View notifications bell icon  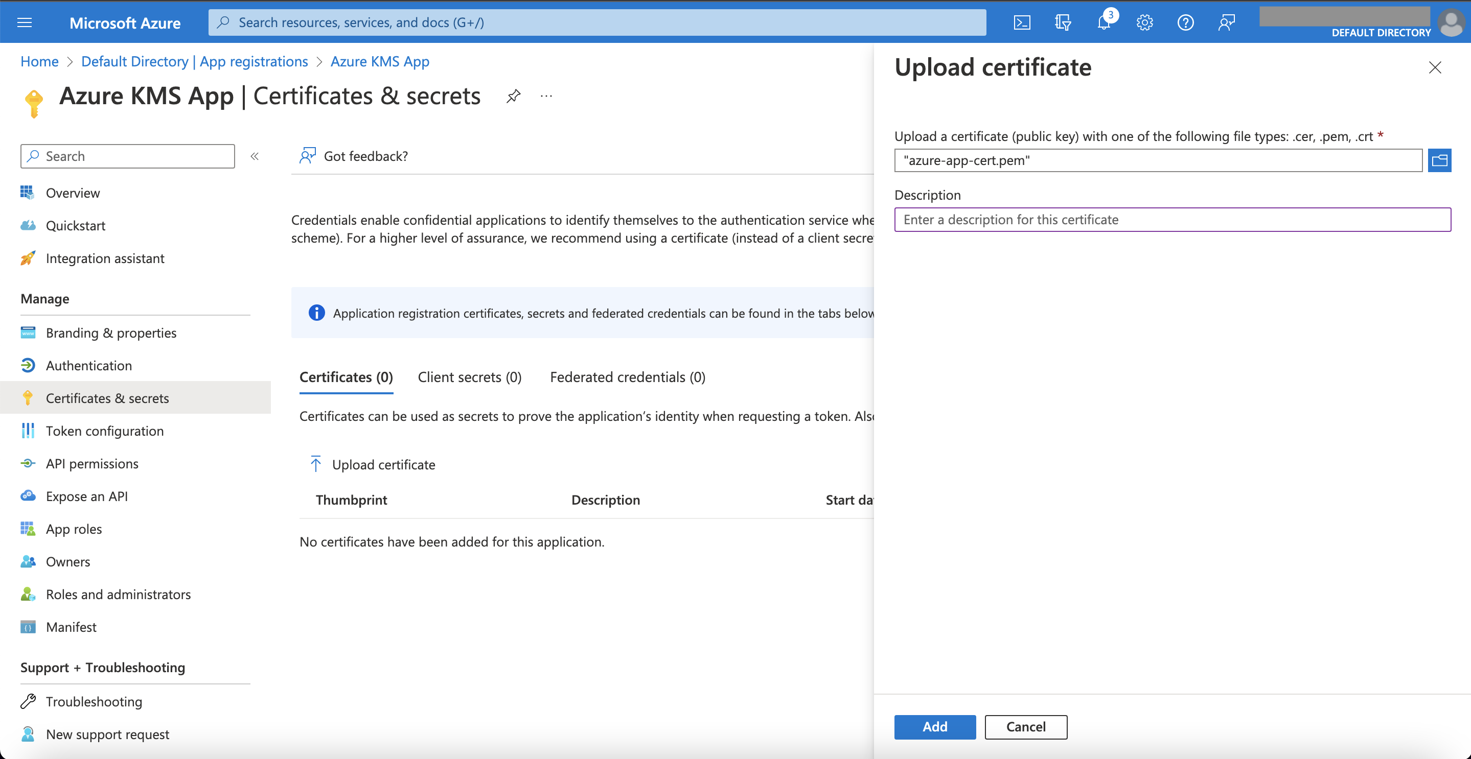(x=1104, y=22)
